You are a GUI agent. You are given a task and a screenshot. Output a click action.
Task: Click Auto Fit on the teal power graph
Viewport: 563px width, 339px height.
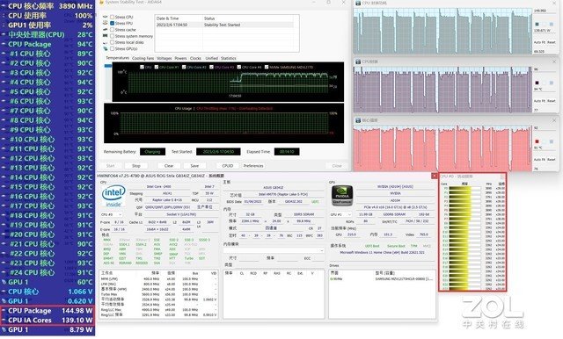coord(539,42)
